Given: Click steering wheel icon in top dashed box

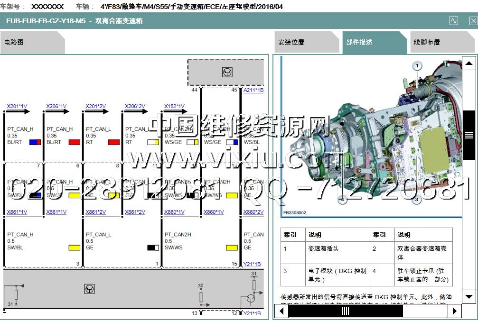Looking at the screenshot, I should (227, 73).
